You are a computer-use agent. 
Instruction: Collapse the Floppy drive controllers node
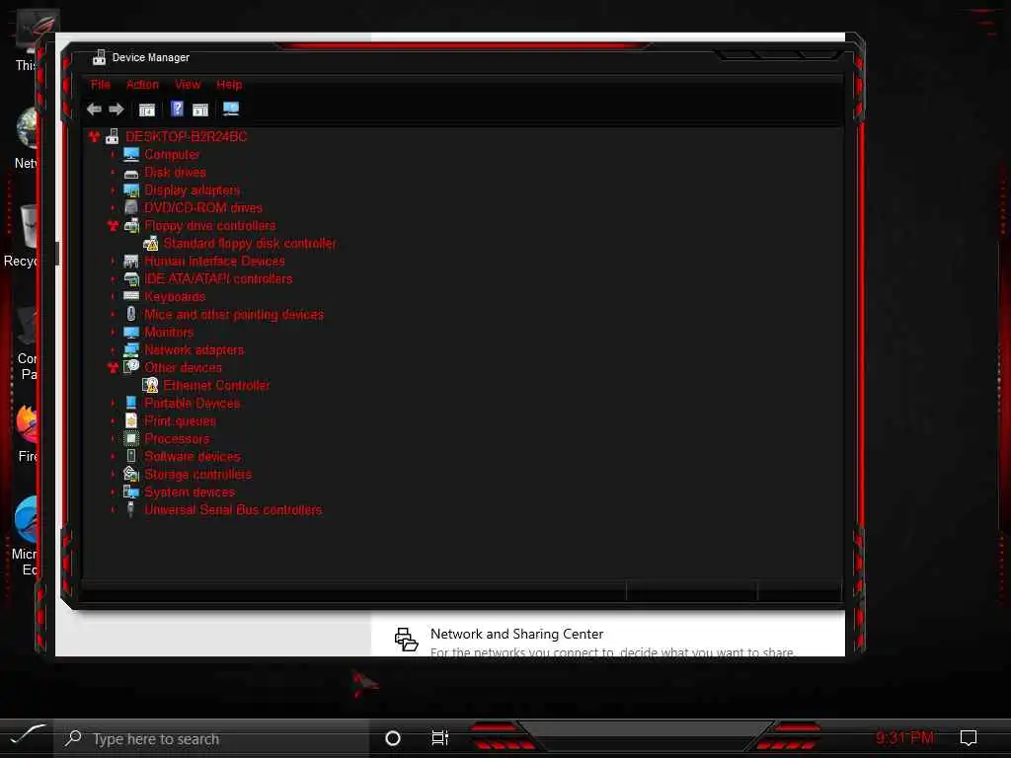113,226
